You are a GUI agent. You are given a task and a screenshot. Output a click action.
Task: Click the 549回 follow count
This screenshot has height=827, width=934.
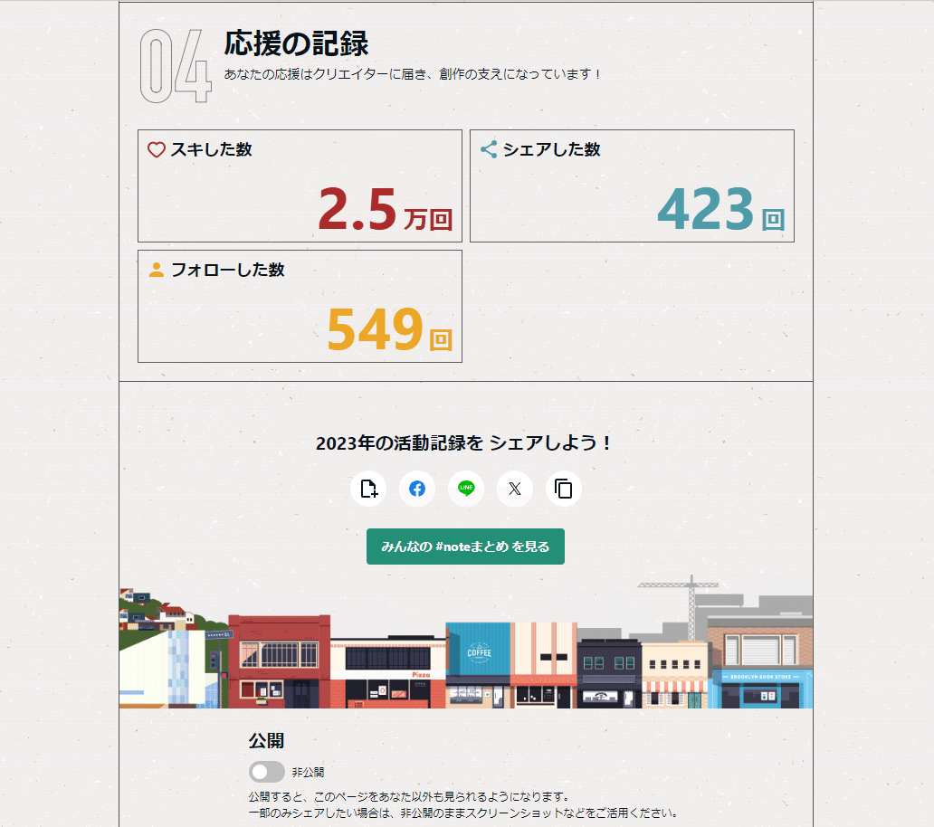(388, 329)
